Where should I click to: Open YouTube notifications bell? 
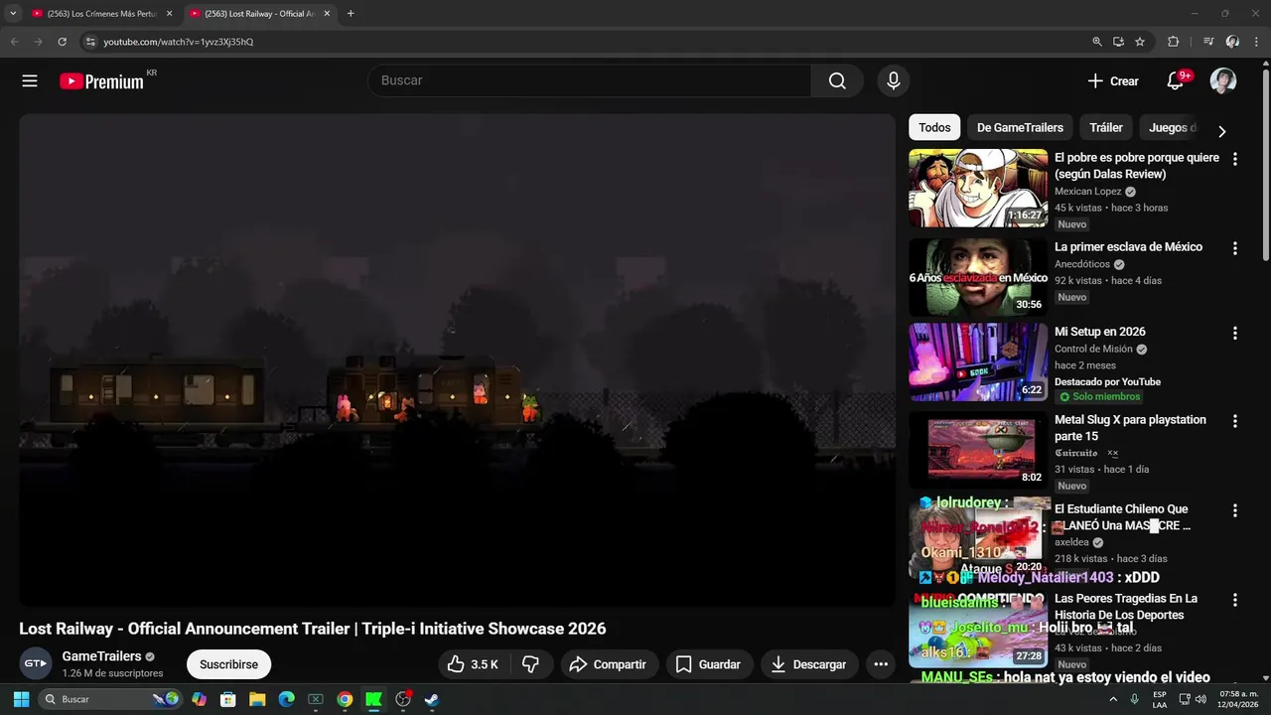pyautogui.click(x=1176, y=81)
